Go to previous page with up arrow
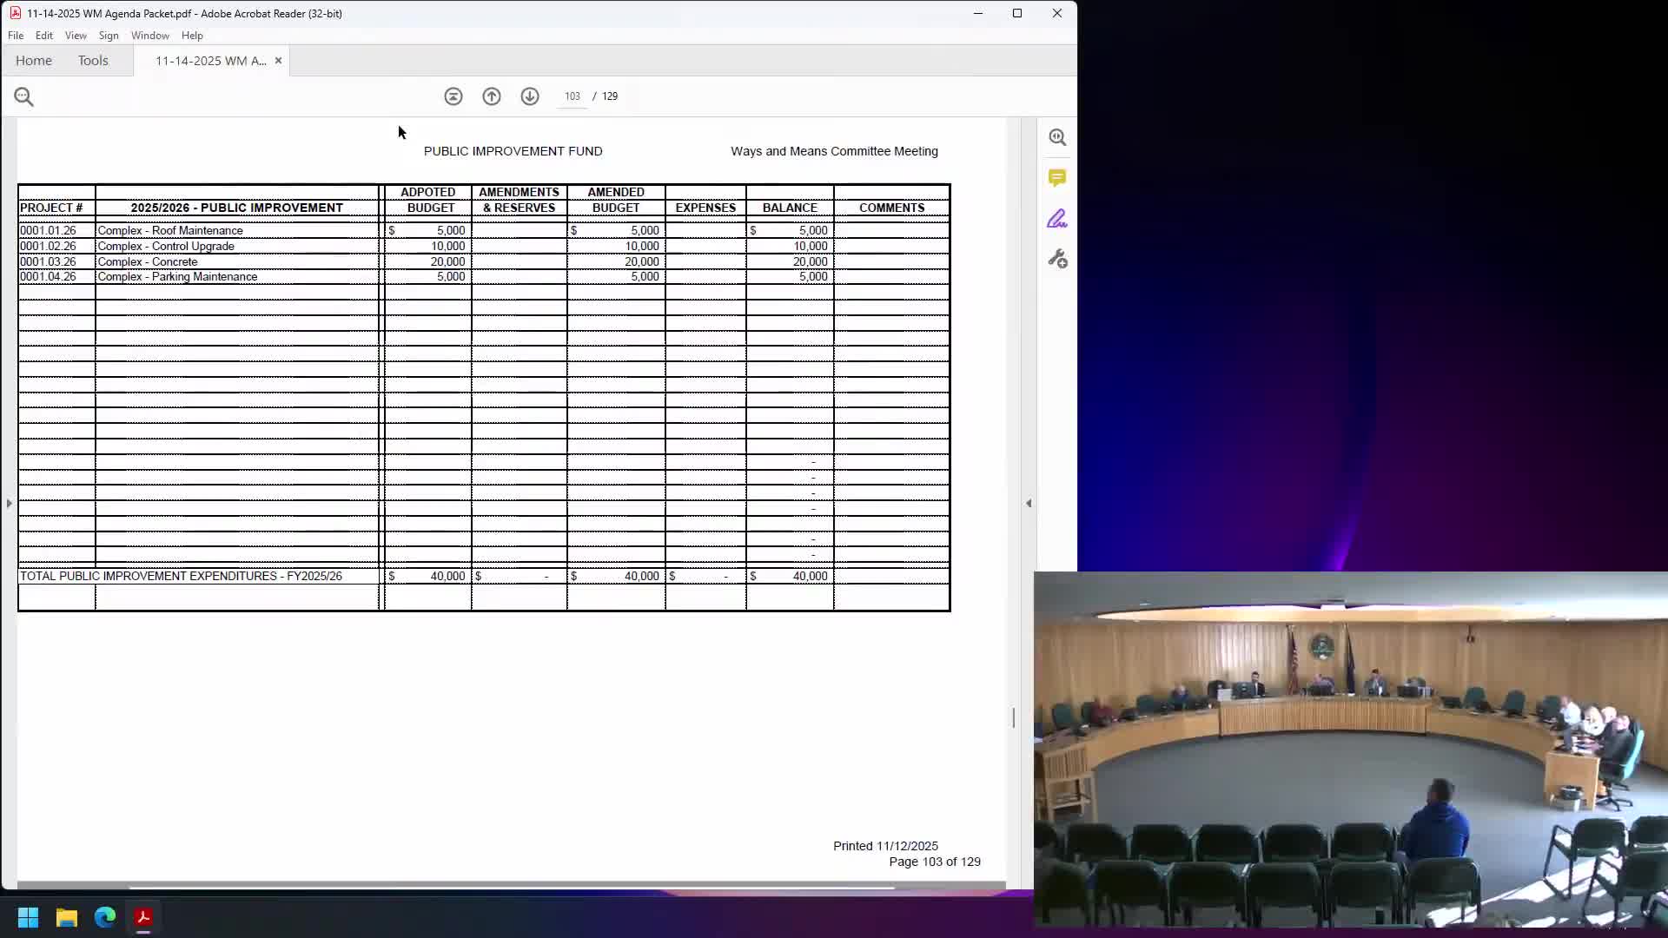Screen dimensions: 1668x938 point(492,96)
